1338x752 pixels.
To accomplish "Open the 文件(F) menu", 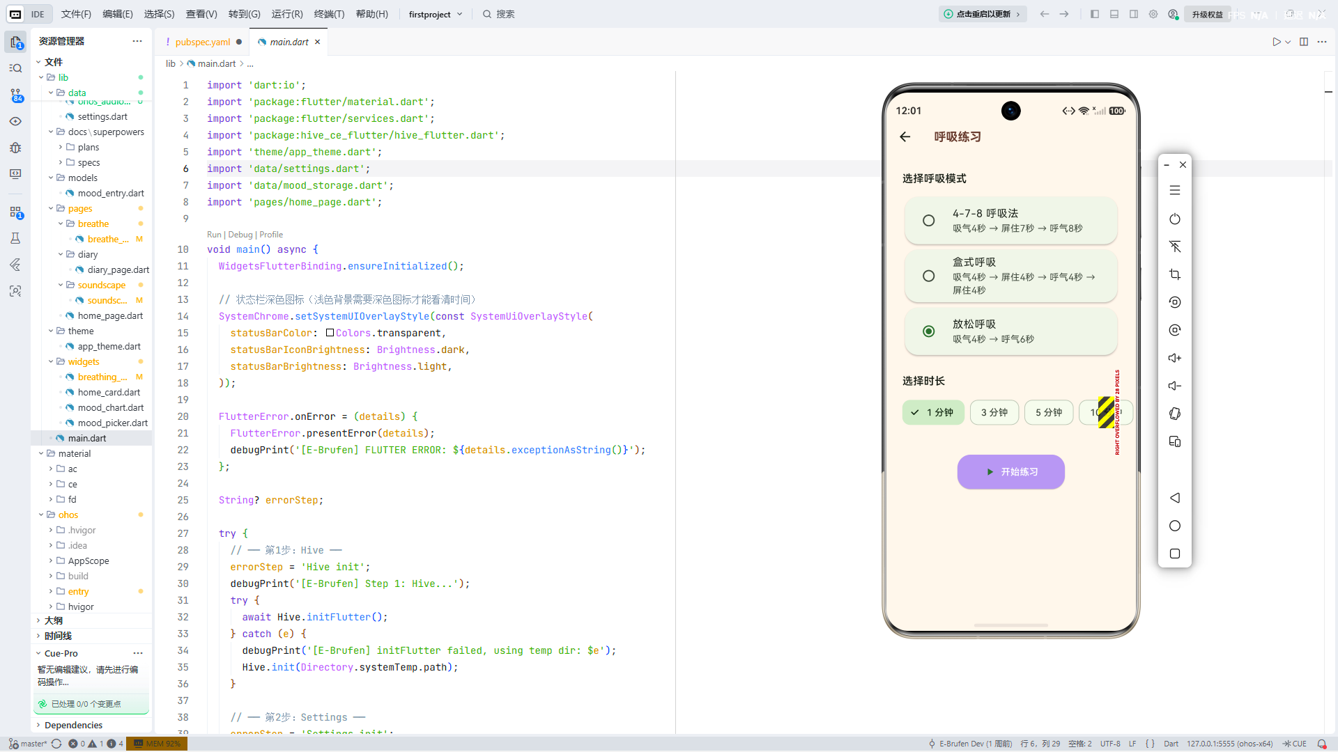I will click(76, 14).
